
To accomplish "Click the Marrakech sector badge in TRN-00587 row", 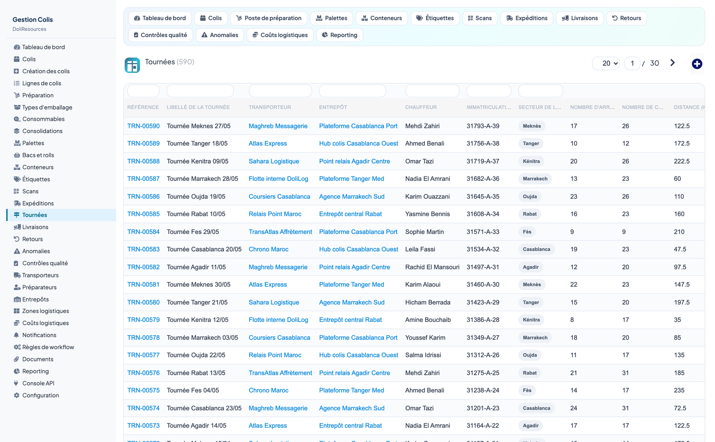I will [535, 179].
